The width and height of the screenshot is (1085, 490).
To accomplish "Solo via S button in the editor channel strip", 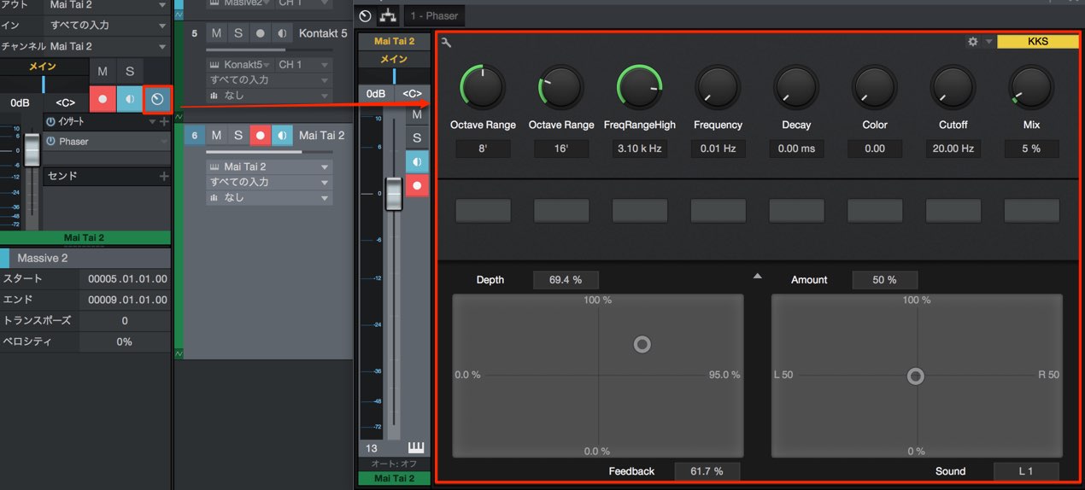I will 417,137.
